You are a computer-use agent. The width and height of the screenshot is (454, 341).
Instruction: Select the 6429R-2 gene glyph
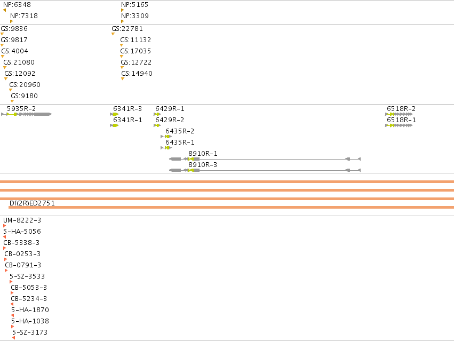click(x=157, y=125)
